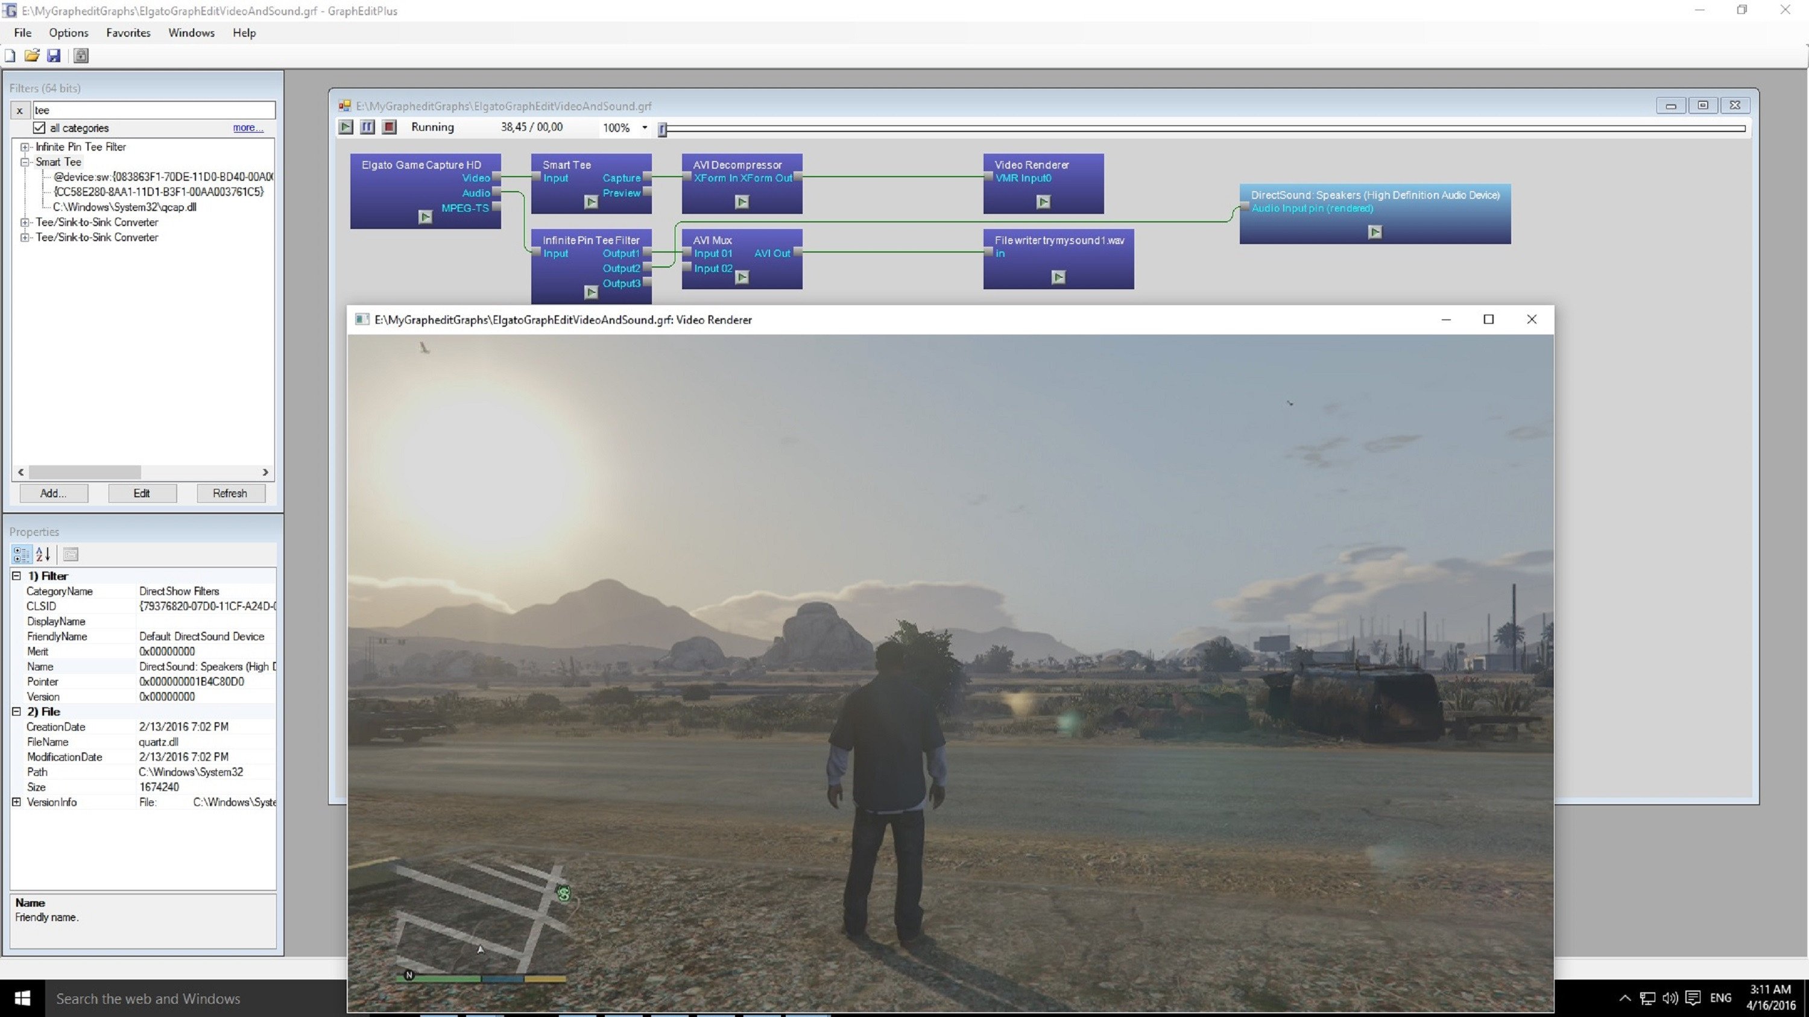Screen dimensions: 1809x1017
Task: Click the Play/Run button in toolbar
Action: coord(347,127)
